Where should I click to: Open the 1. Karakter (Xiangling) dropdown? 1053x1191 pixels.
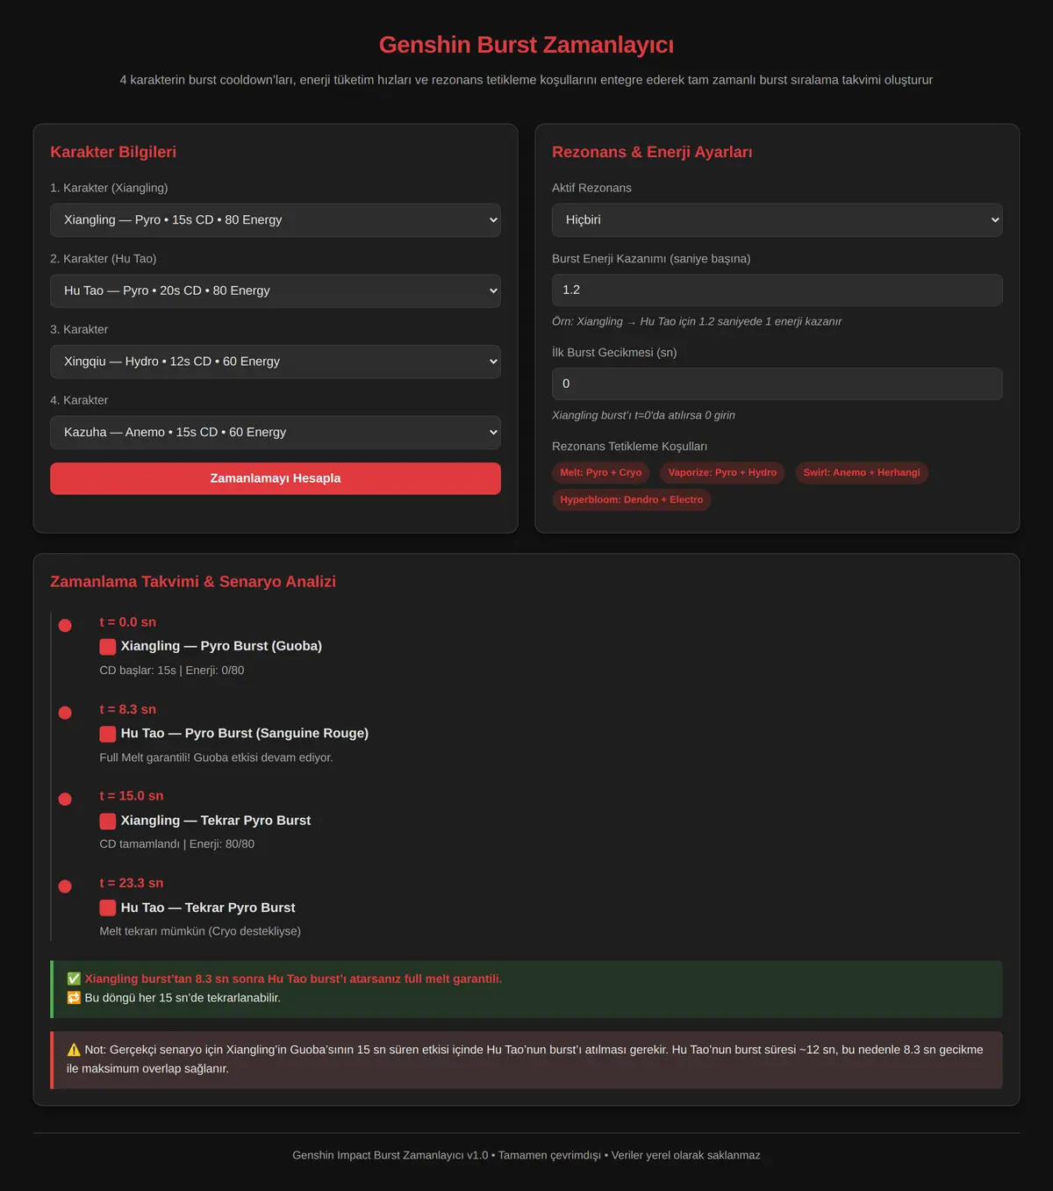pyautogui.click(x=276, y=220)
